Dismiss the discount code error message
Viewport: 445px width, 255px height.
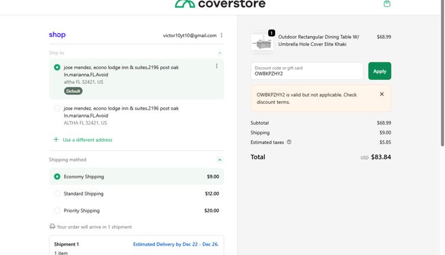[x=382, y=94]
